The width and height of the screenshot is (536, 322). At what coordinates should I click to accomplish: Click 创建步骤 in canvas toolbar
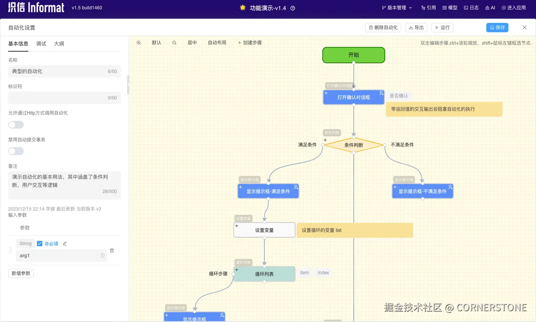(250, 43)
